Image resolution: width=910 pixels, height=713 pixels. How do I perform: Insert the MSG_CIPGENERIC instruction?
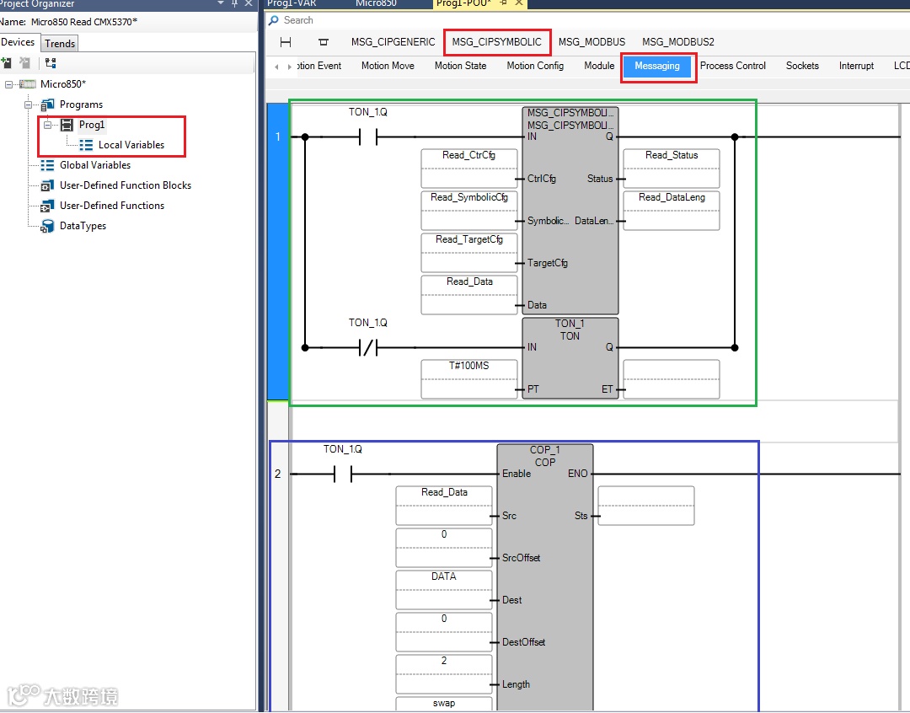[x=393, y=42]
